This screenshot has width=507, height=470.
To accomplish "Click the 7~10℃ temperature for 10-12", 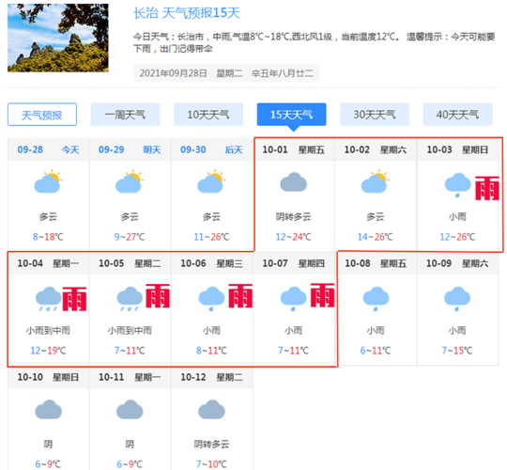I will click(x=211, y=464).
